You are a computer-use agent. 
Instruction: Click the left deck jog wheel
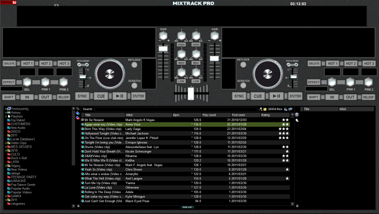(110, 74)
